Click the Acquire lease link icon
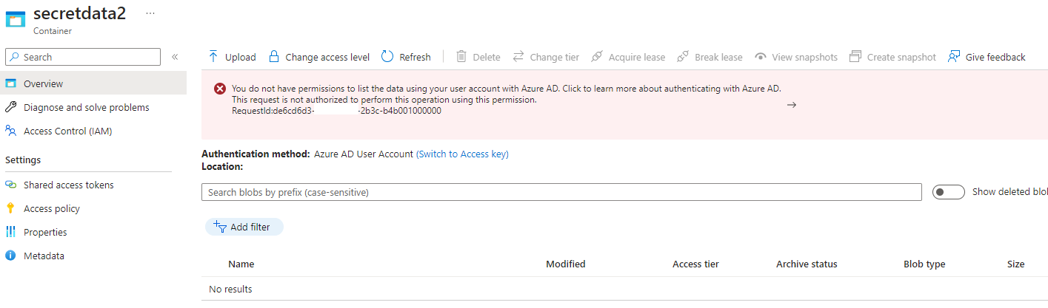1048x308 pixels. coord(597,57)
